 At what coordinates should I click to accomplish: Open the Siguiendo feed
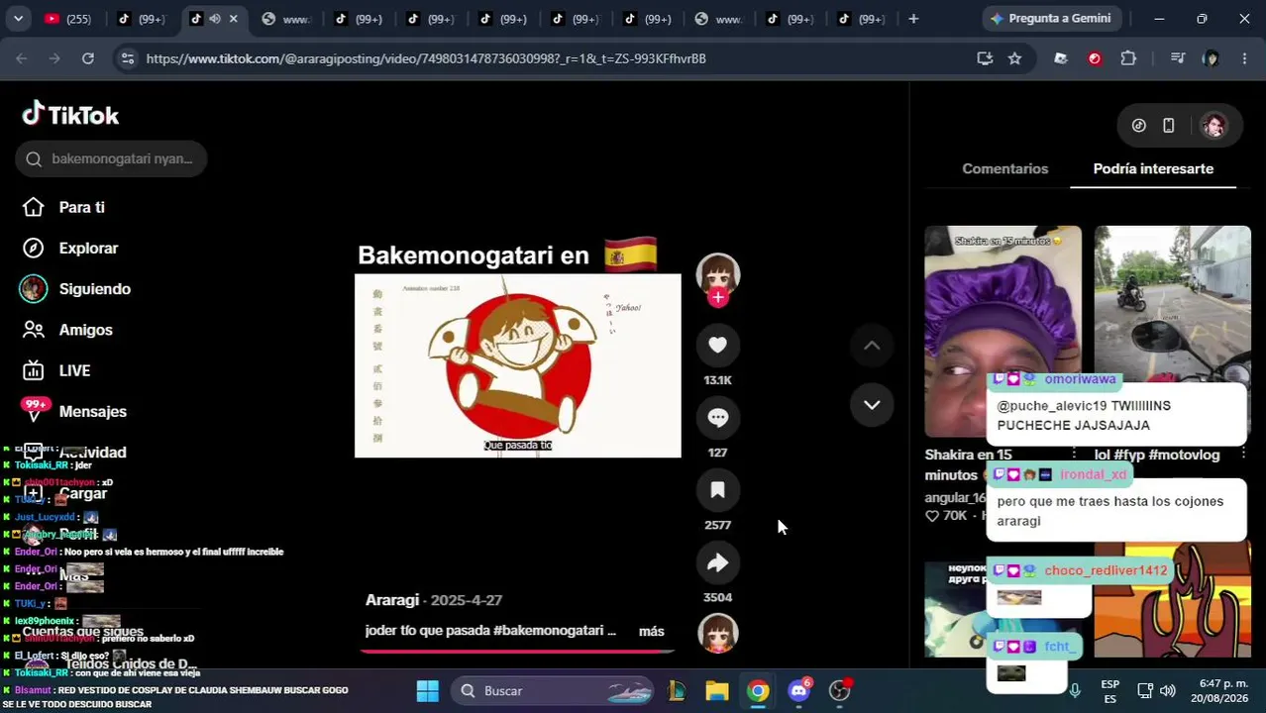click(x=94, y=289)
